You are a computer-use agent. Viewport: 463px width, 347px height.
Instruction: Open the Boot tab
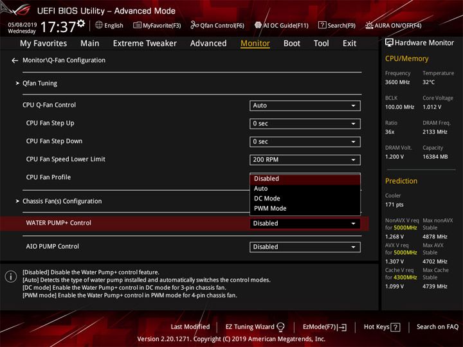click(x=292, y=44)
